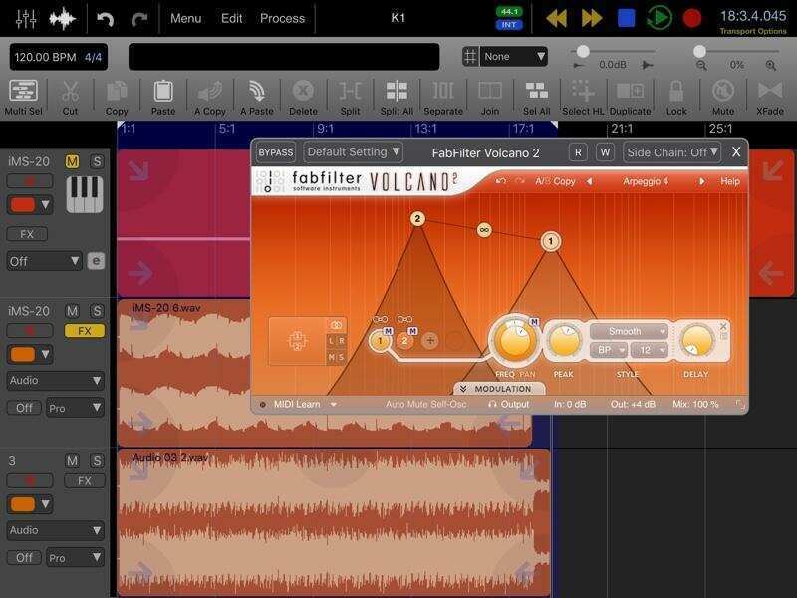Unmute the first iMS-20 track
This screenshot has width=797, height=598.
coord(72,161)
